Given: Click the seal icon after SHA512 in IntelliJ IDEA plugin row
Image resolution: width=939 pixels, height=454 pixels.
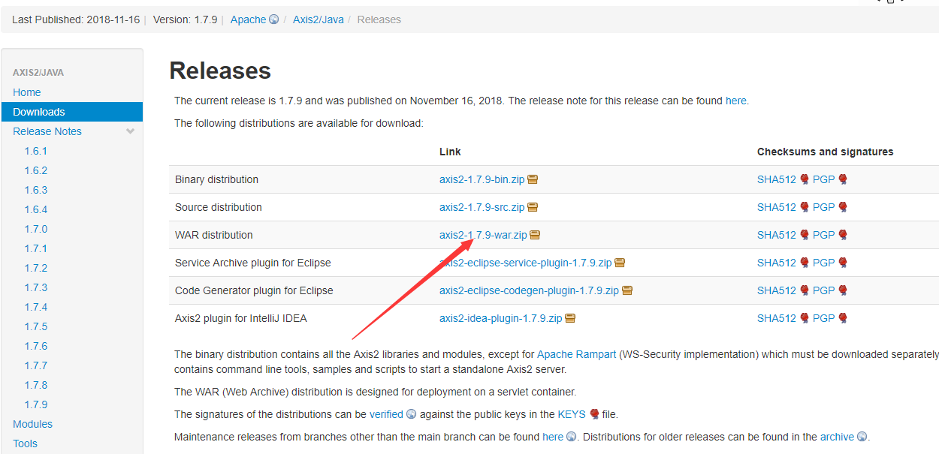Looking at the screenshot, I should pos(805,318).
